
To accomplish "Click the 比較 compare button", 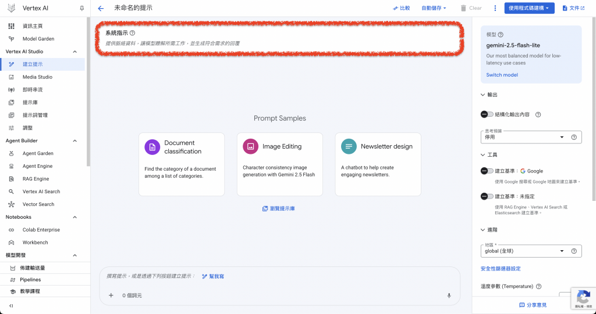I will (x=402, y=8).
